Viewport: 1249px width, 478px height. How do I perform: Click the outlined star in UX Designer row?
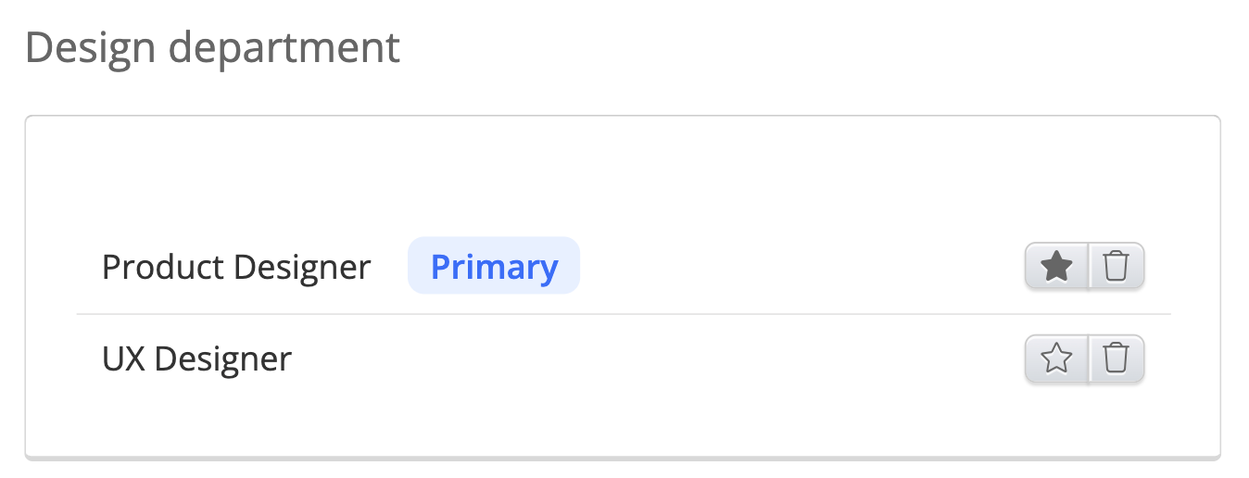1056,358
